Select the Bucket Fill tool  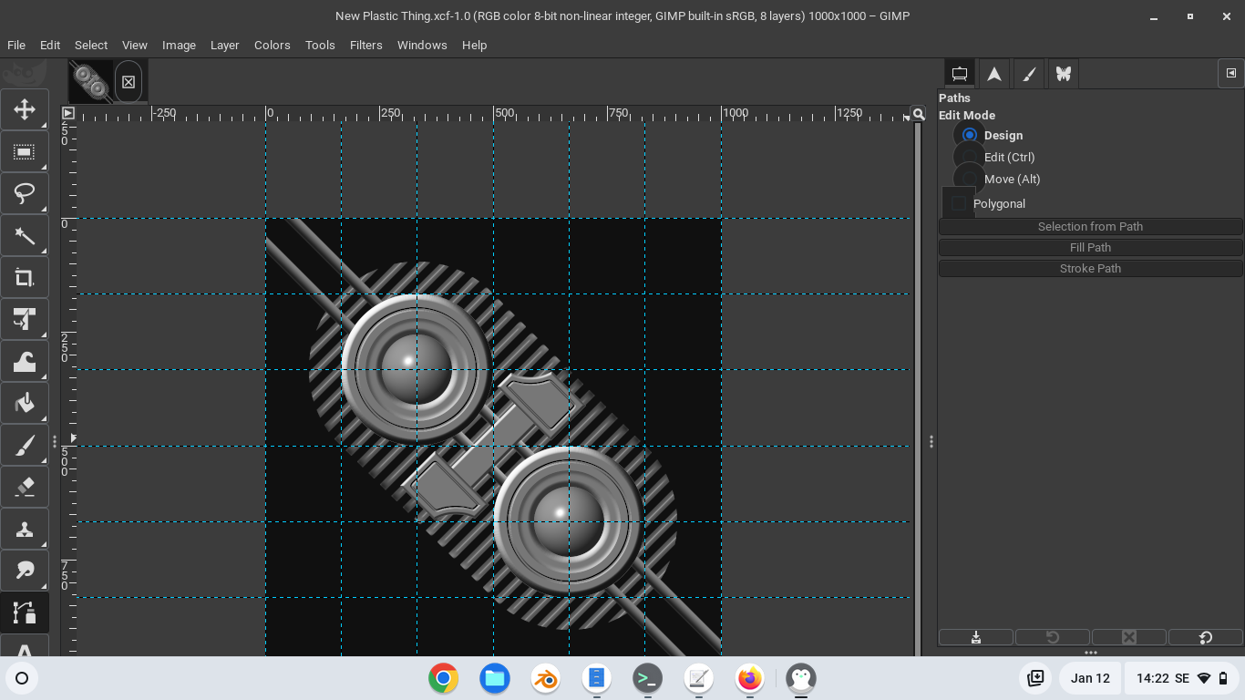coord(25,404)
